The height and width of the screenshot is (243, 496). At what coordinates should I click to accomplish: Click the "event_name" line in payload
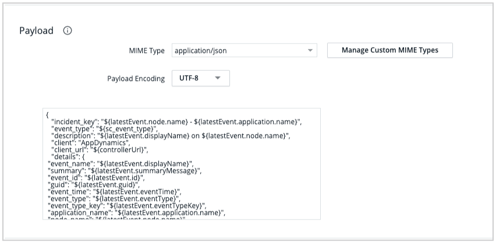121,164
